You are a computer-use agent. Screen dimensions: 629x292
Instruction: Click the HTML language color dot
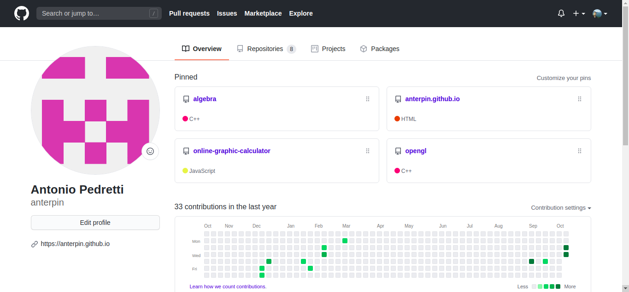pos(397,119)
